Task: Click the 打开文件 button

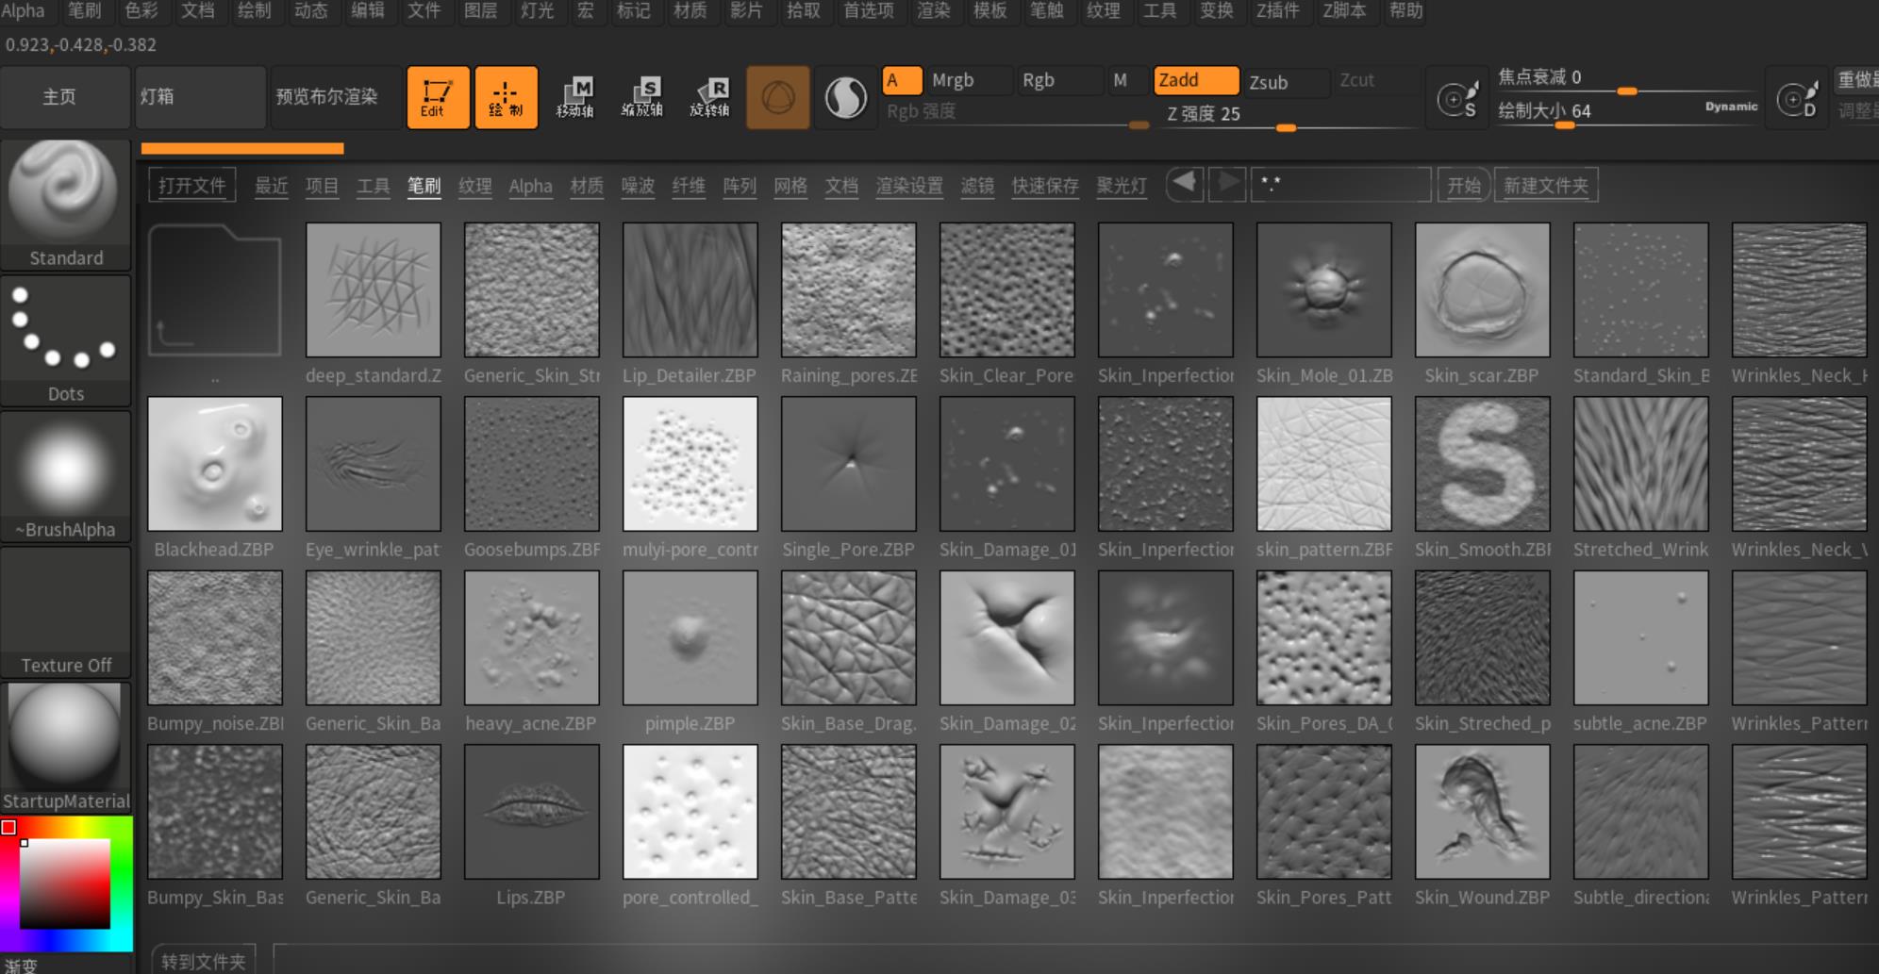Action: (192, 185)
